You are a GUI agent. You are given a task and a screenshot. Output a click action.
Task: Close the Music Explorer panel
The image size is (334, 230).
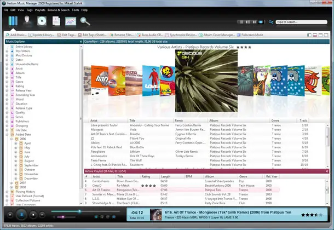[x=80, y=42]
